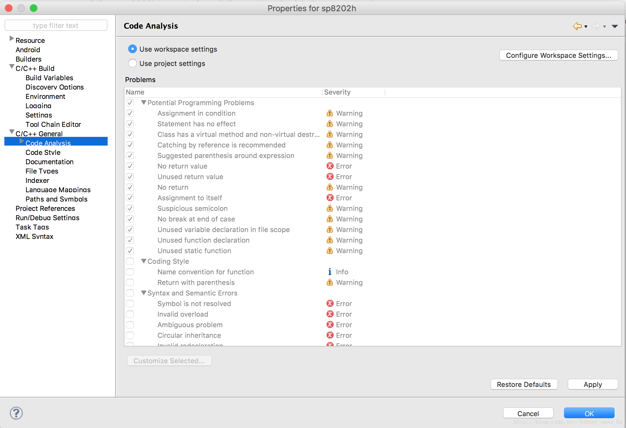The width and height of the screenshot is (626, 428).
Task: Click warning icon for Unused static function
Action: point(330,251)
